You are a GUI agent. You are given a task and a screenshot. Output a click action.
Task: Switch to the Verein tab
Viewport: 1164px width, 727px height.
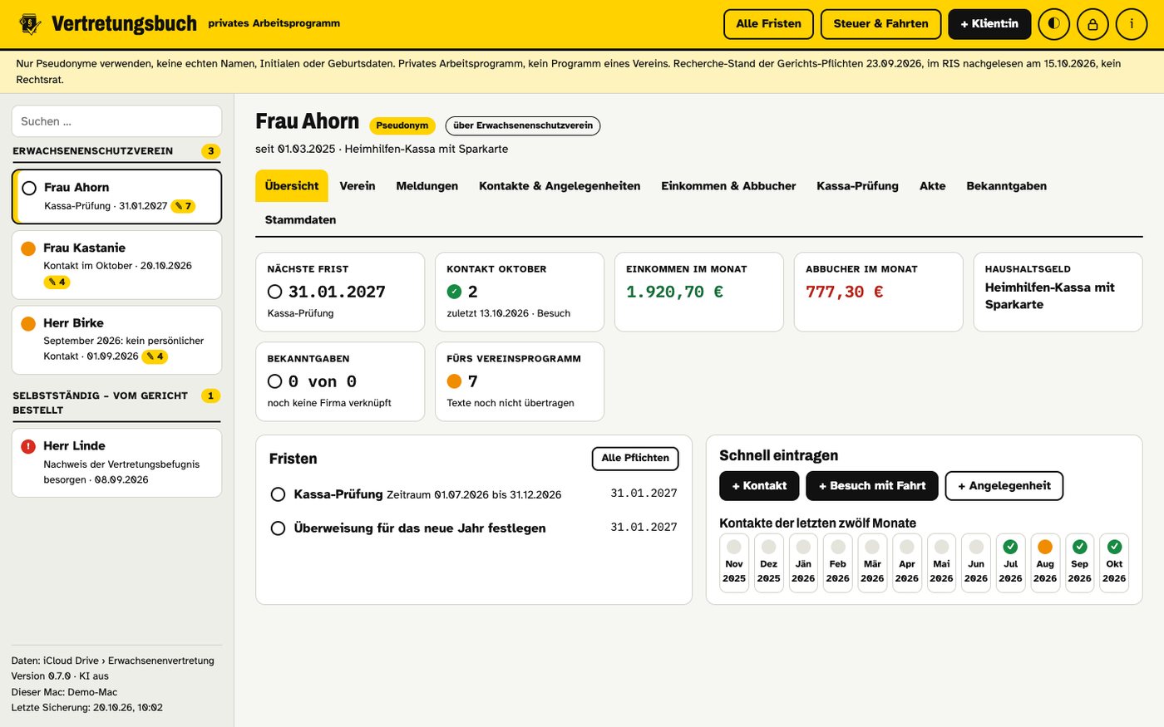[x=358, y=186]
